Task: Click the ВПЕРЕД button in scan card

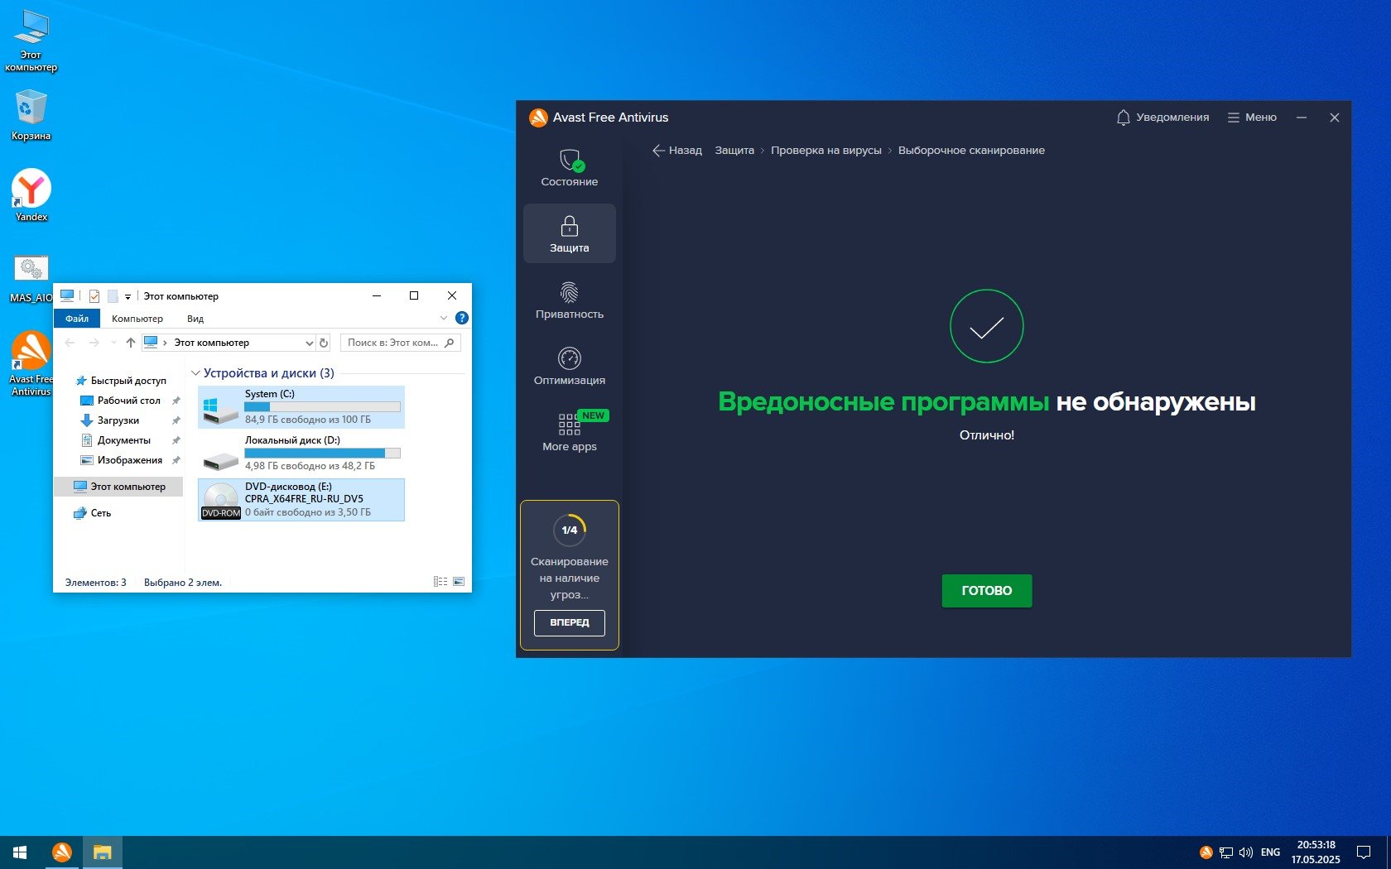Action: (570, 622)
